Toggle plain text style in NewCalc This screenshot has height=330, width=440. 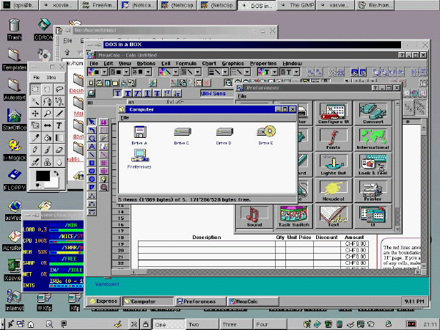(x=118, y=93)
